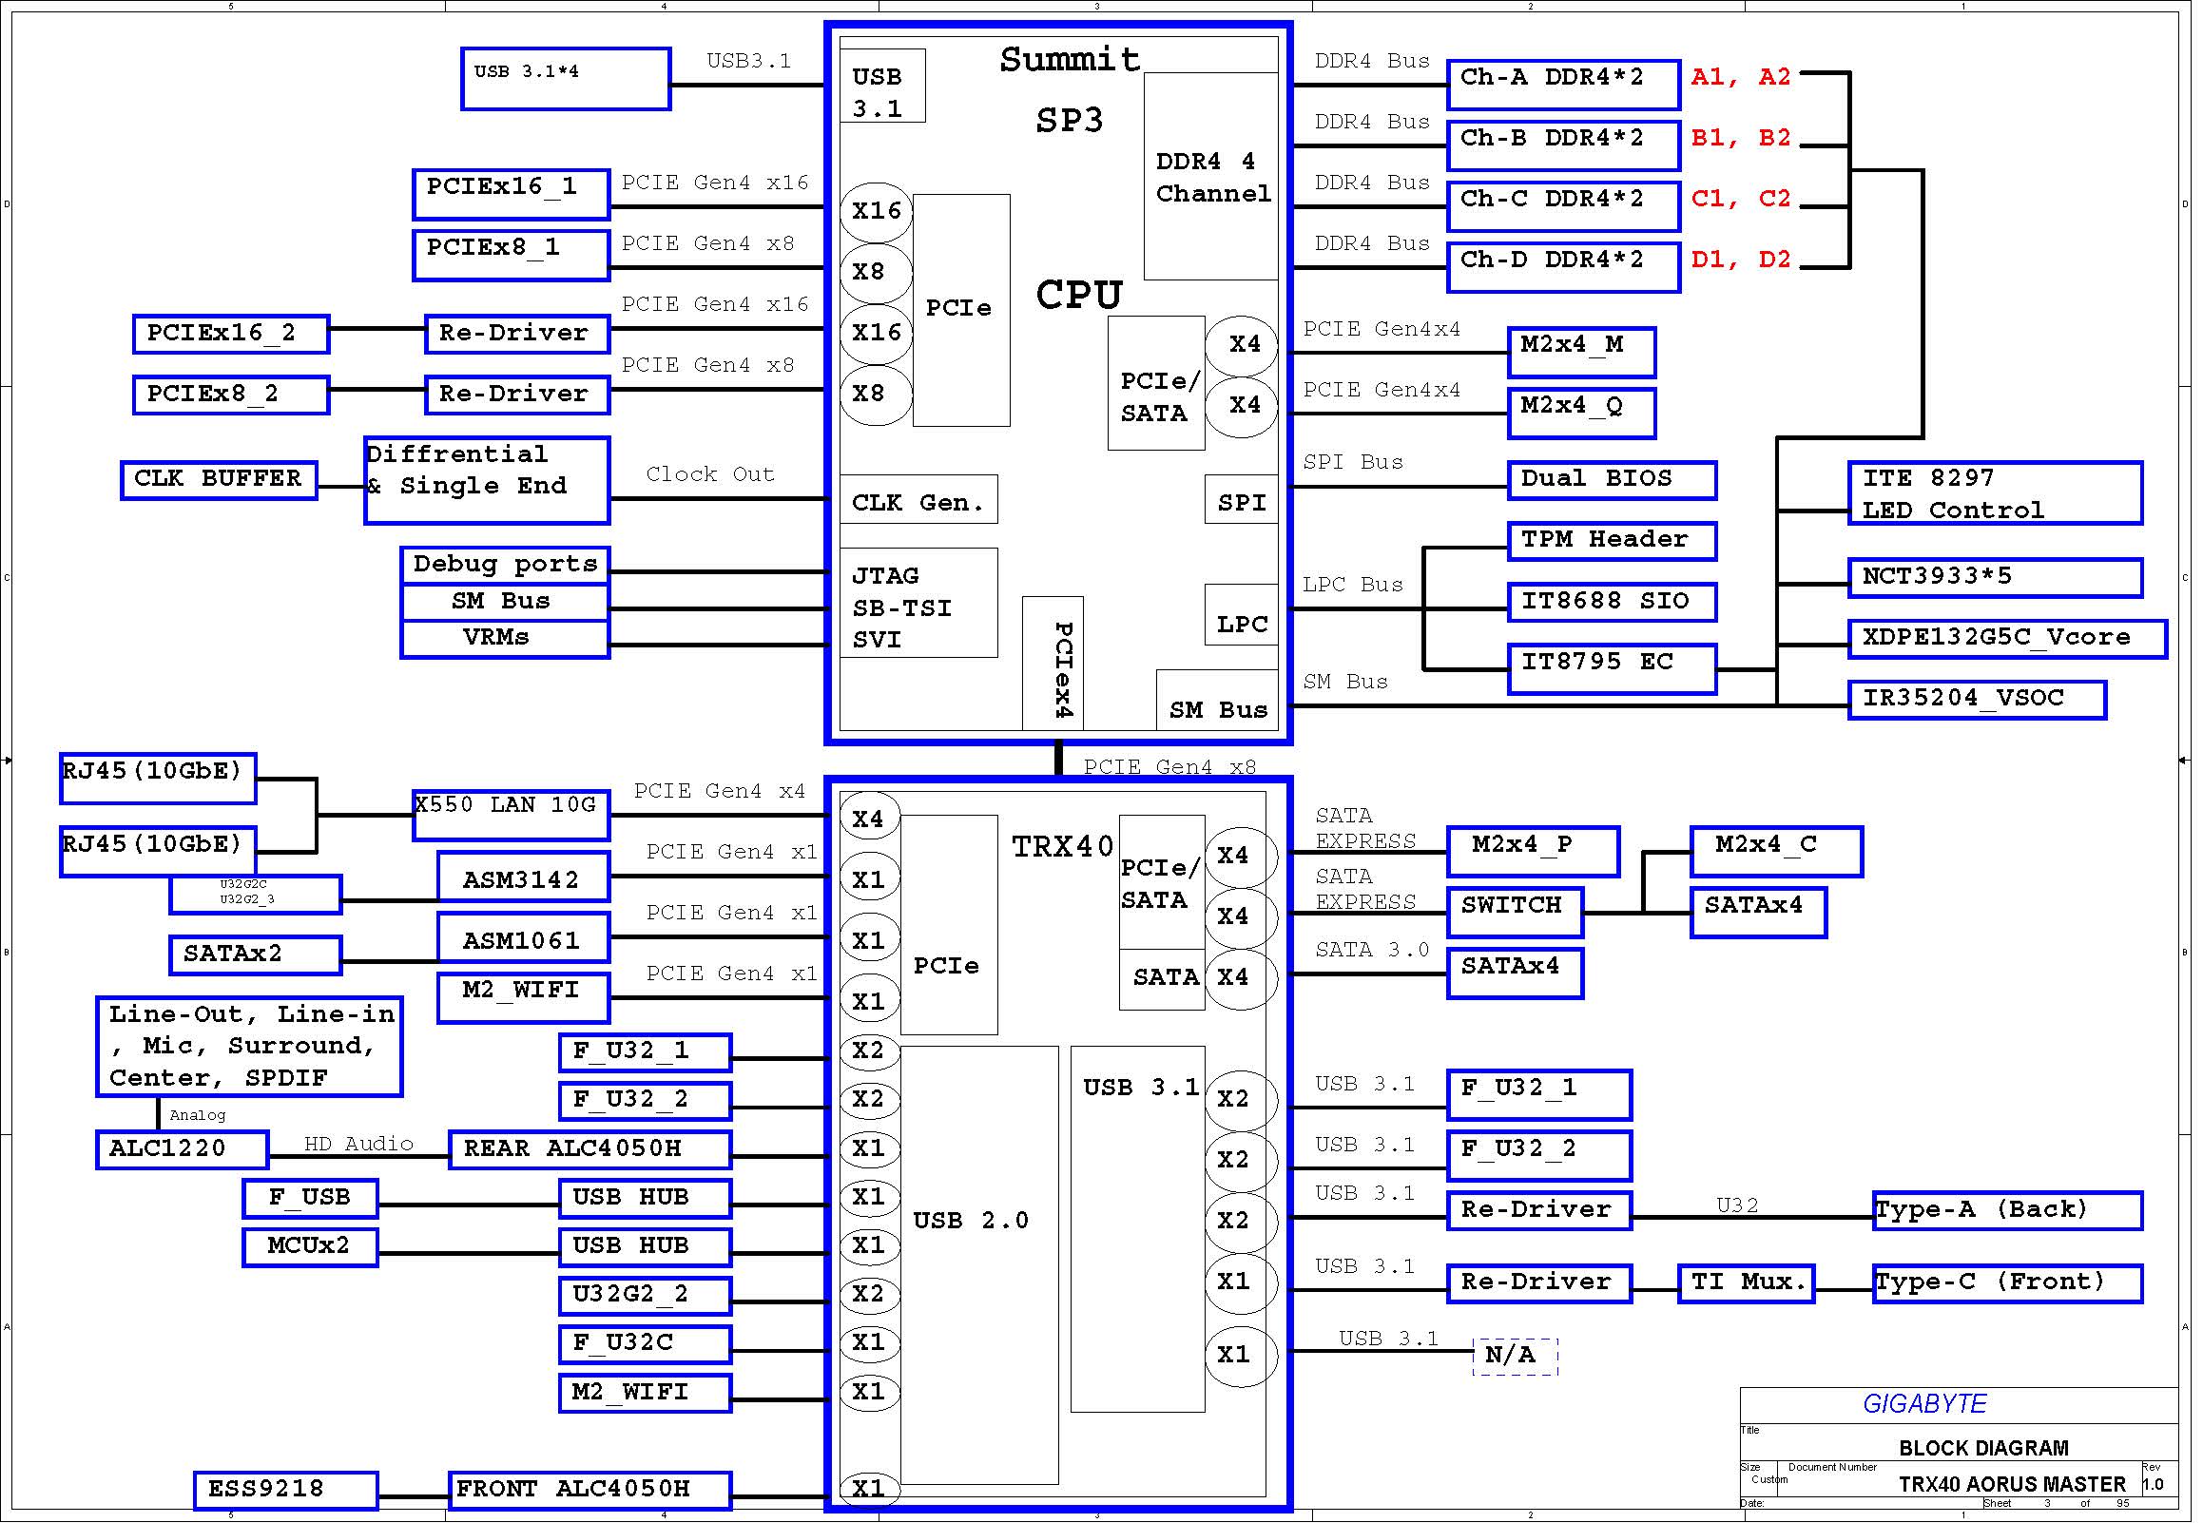Click the Ch-D DDR4*2 block

coord(1565,268)
